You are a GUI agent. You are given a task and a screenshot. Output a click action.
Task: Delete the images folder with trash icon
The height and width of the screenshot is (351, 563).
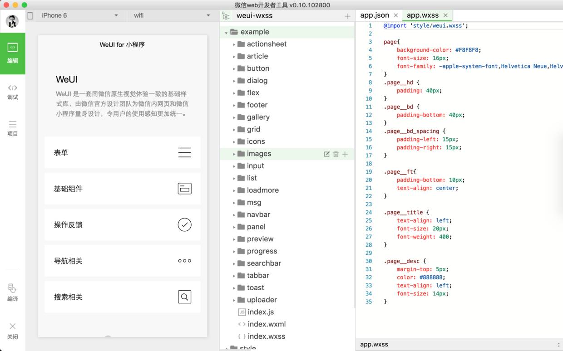336,154
